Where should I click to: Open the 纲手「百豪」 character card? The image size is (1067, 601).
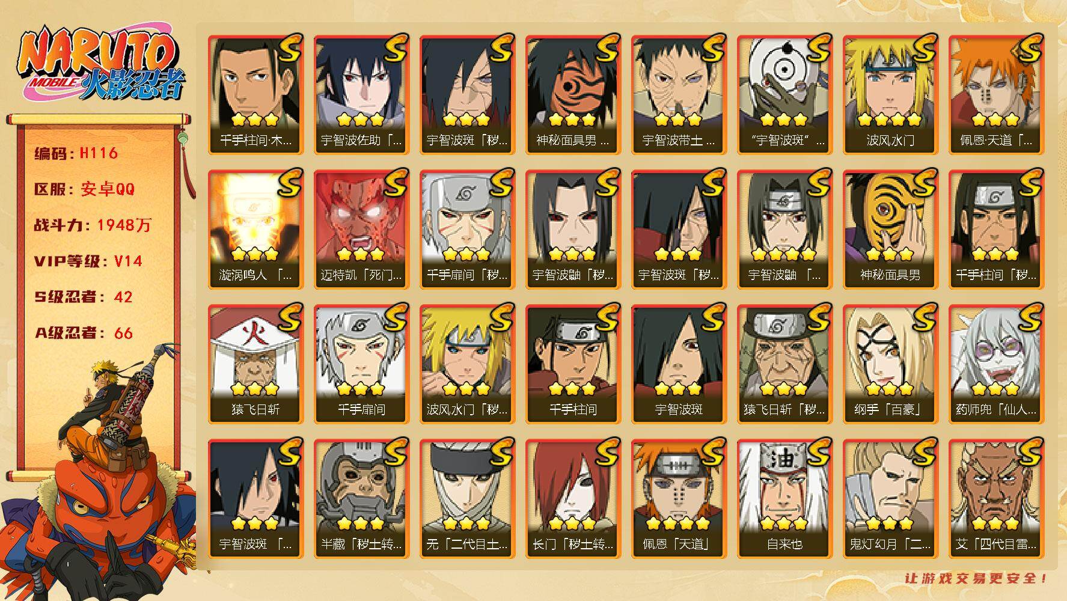point(890,364)
